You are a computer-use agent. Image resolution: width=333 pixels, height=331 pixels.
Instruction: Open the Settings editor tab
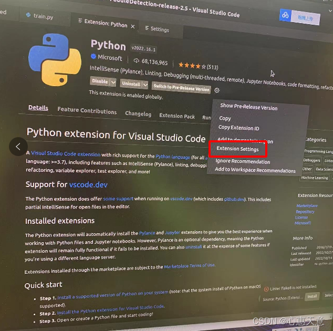point(160,29)
